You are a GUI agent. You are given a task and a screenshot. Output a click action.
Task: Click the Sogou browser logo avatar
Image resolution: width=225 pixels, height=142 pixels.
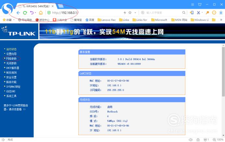[7, 8]
